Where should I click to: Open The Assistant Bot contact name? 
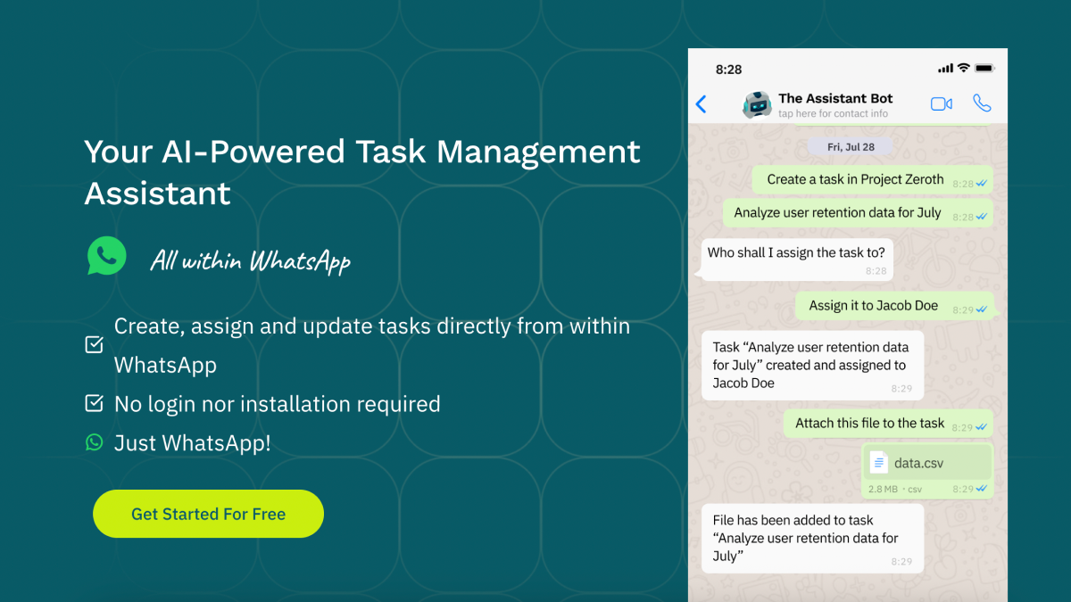[835, 98]
